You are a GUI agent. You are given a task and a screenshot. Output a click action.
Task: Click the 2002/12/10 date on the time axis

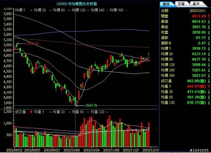[x=150, y=150]
